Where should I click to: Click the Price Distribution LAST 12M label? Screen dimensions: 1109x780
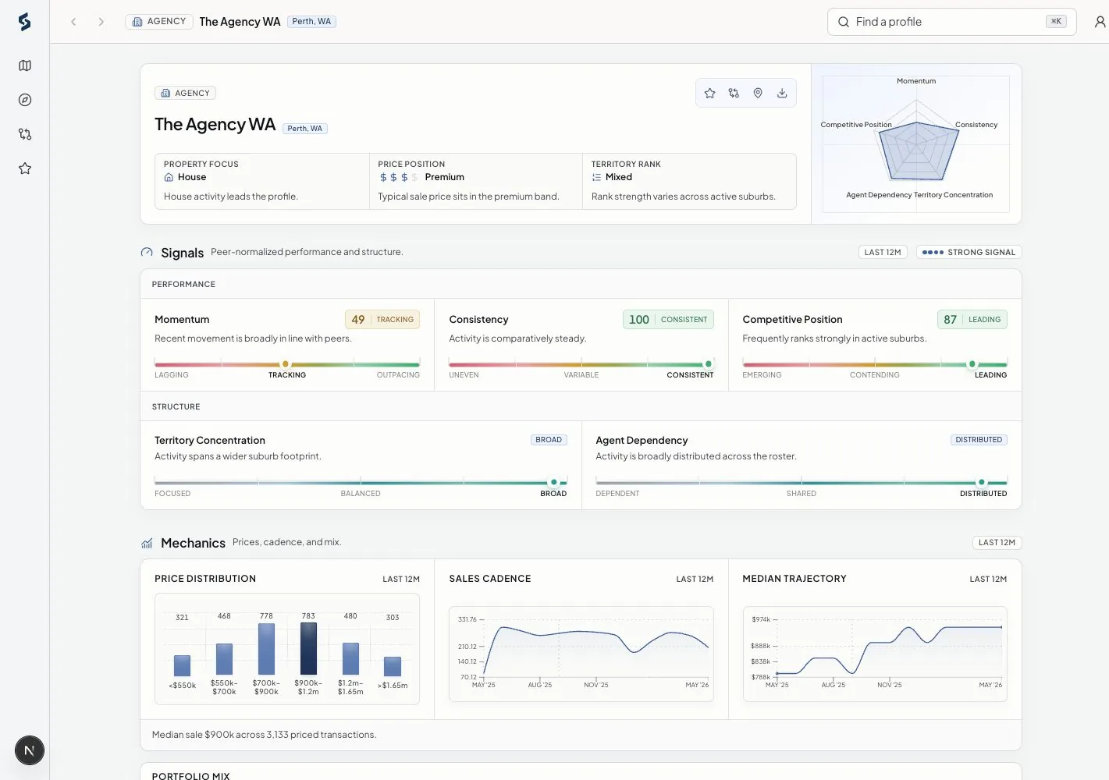pyautogui.click(x=401, y=579)
